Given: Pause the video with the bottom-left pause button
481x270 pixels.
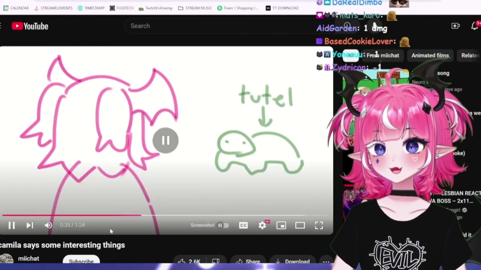Looking at the screenshot, I should click(11, 225).
